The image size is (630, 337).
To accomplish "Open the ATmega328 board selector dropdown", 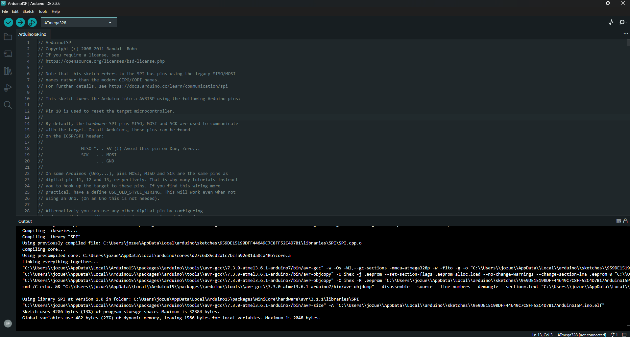I will click(79, 23).
